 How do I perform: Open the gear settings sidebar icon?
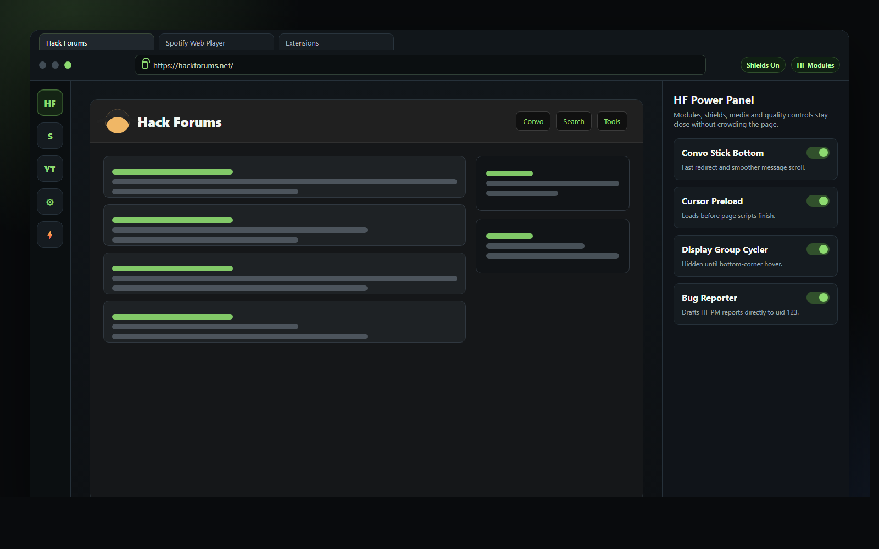(x=50, y=201)
